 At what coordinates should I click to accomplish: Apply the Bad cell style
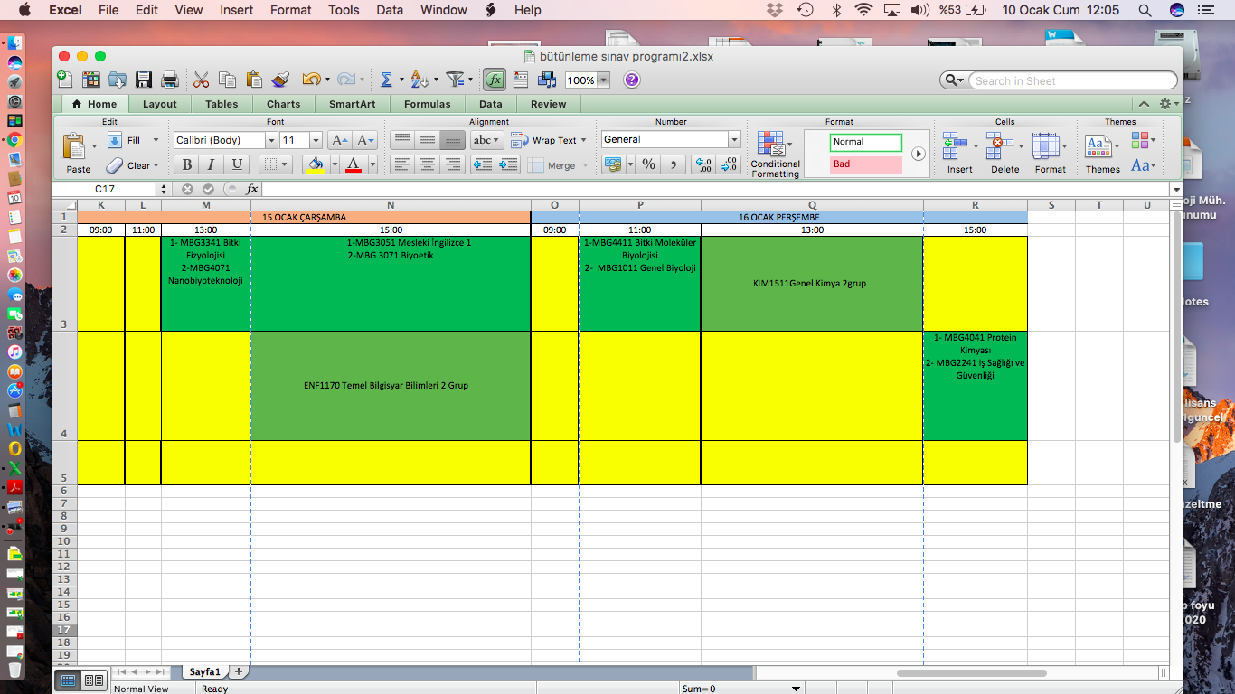tap(865, 164)
